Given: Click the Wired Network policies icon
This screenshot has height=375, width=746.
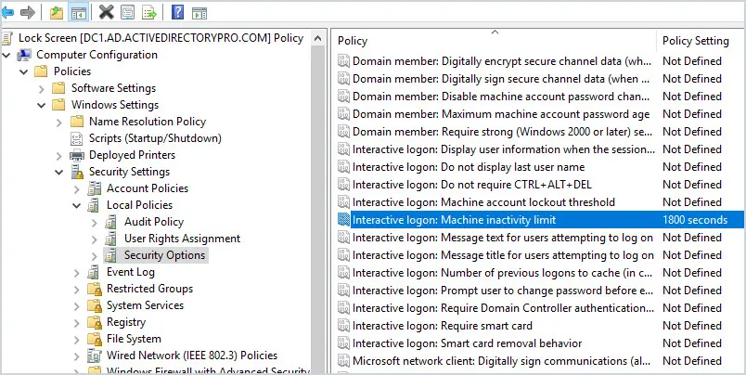Looking at the screenshot, I should tap(95, 356).
